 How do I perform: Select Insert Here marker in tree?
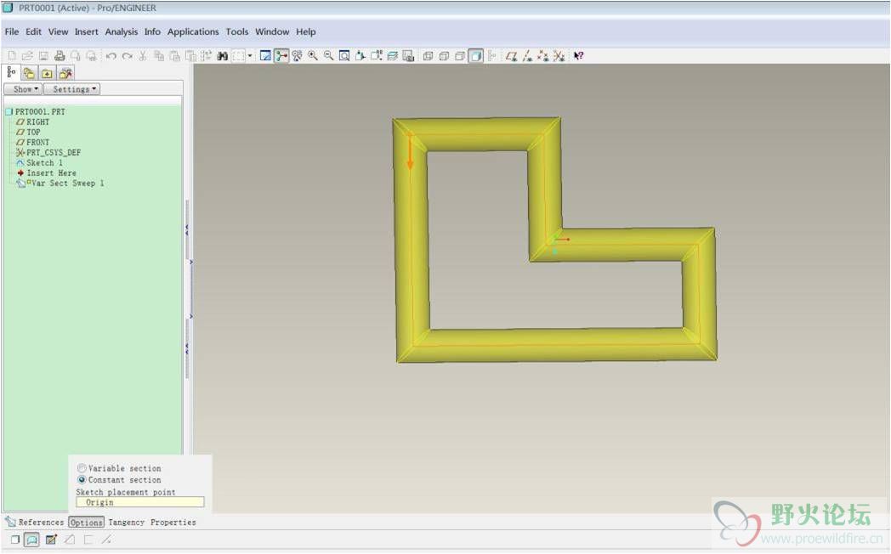coord(47,173)
